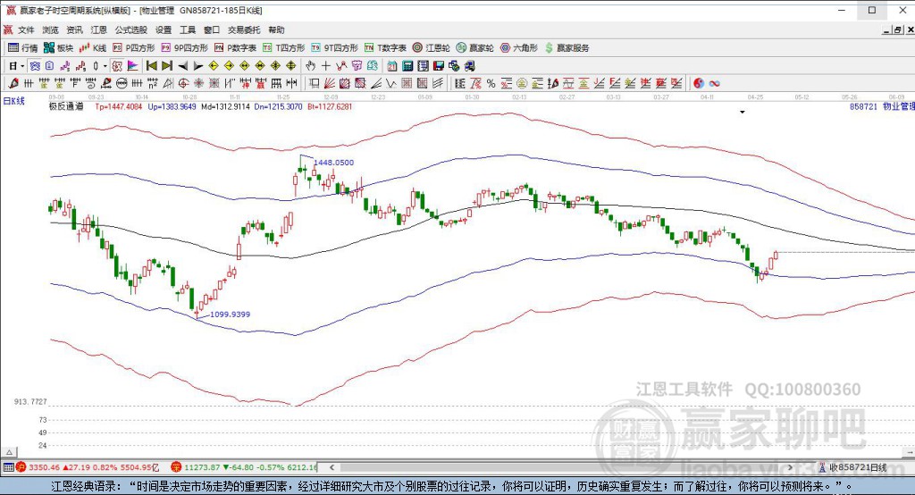Toggle the 权 rights-adjustment icon
This screenshot has width=915, height=495.
[x=117, y=66]
